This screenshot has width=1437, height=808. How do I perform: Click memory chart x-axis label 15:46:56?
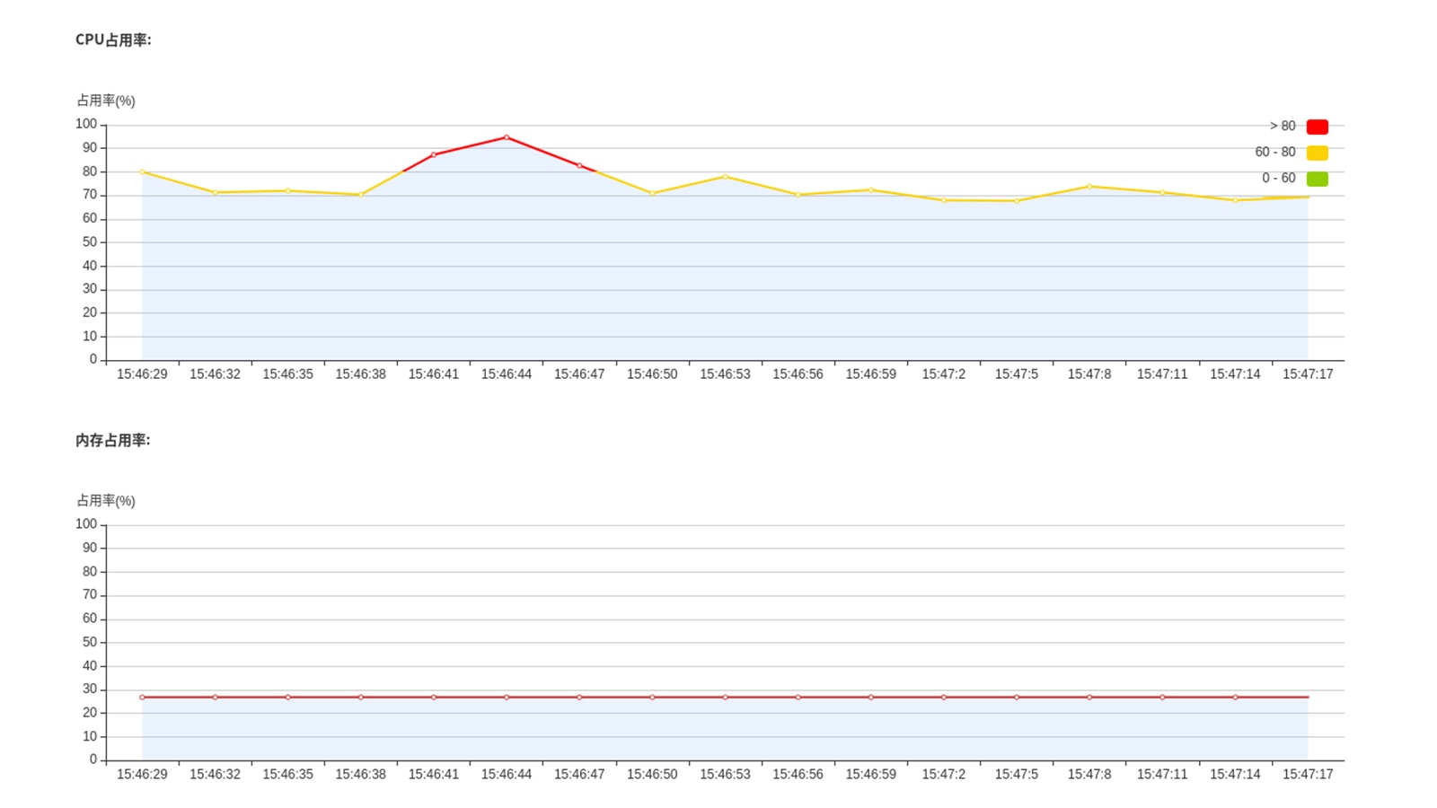[x=798, y=775]
